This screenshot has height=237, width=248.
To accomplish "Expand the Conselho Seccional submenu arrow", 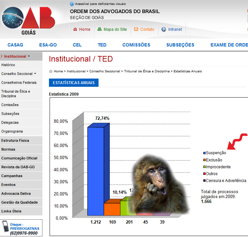I will click(x=35, y=74).
